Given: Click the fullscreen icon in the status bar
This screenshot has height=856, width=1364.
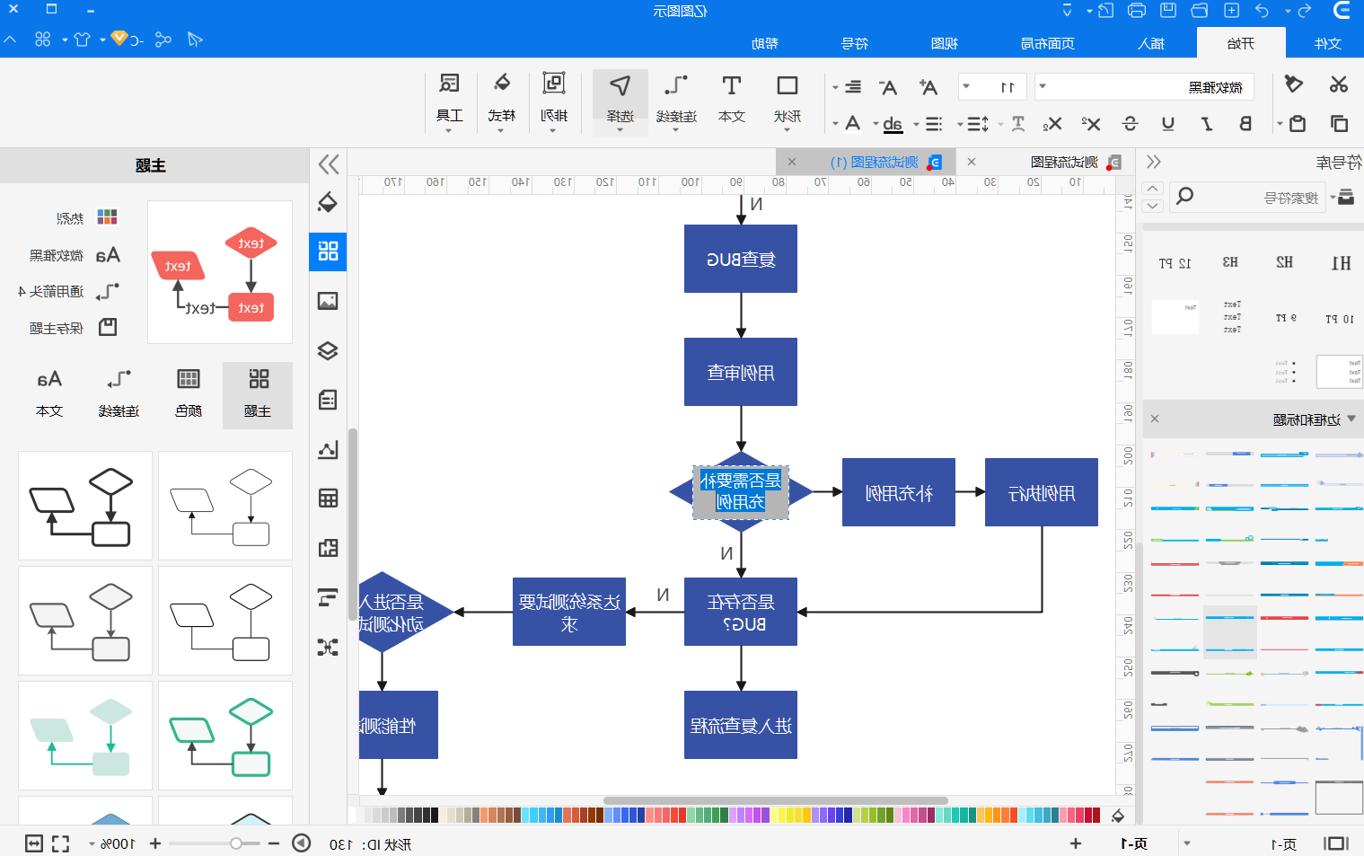Looking at the screenshot, I should [60, 843].
